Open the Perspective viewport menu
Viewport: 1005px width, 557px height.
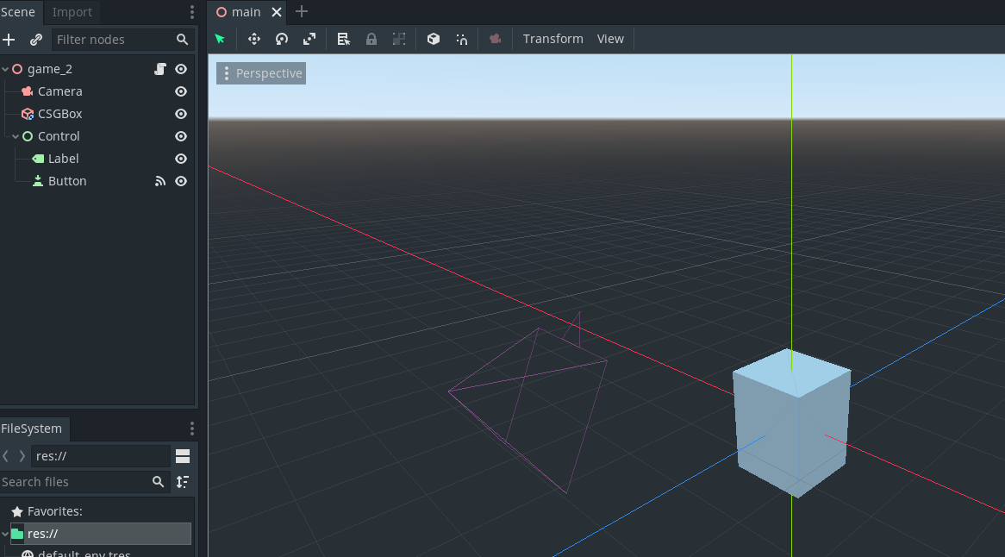261,73
